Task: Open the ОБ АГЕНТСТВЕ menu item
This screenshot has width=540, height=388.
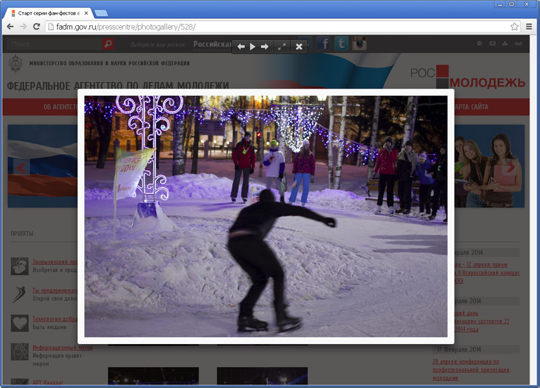Action: (x=61, y=107)
